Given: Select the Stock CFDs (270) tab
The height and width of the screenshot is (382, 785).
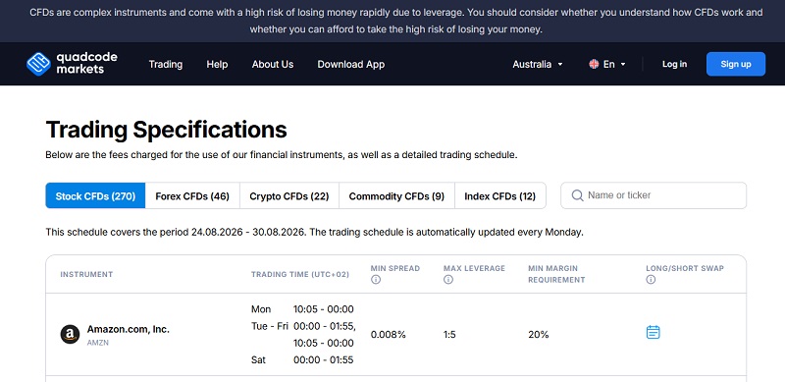Looking at the screenshot, I should tap(95, 196).
